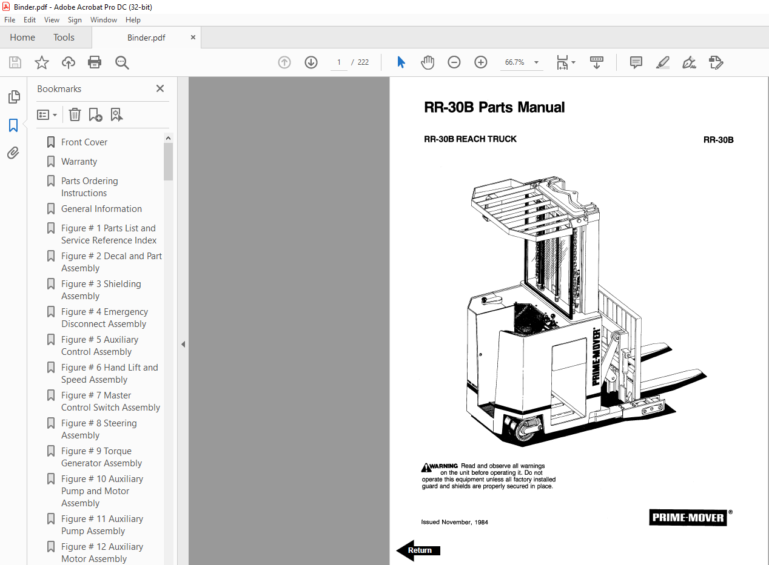Go to Figure # 1 Parts List bookmark
This screenshot has width=769, height=565.
point(109,234)
